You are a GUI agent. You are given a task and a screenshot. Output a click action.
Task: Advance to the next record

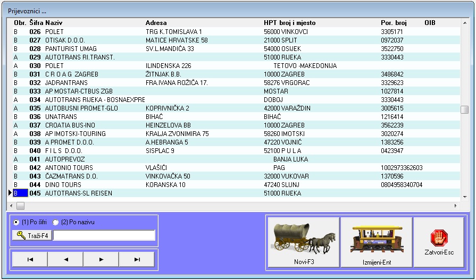point(101,259)
